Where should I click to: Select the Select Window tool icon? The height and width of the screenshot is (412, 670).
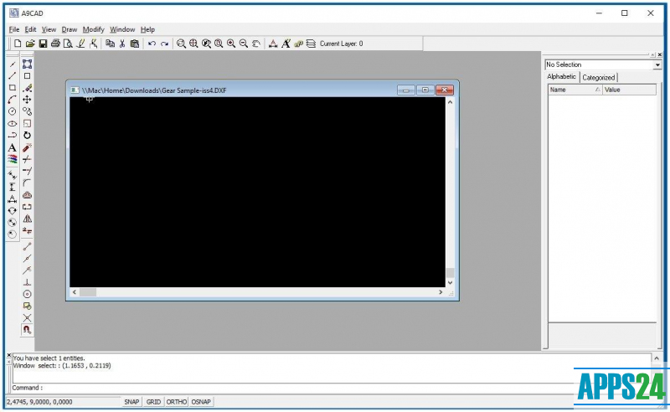click(28, 64)
